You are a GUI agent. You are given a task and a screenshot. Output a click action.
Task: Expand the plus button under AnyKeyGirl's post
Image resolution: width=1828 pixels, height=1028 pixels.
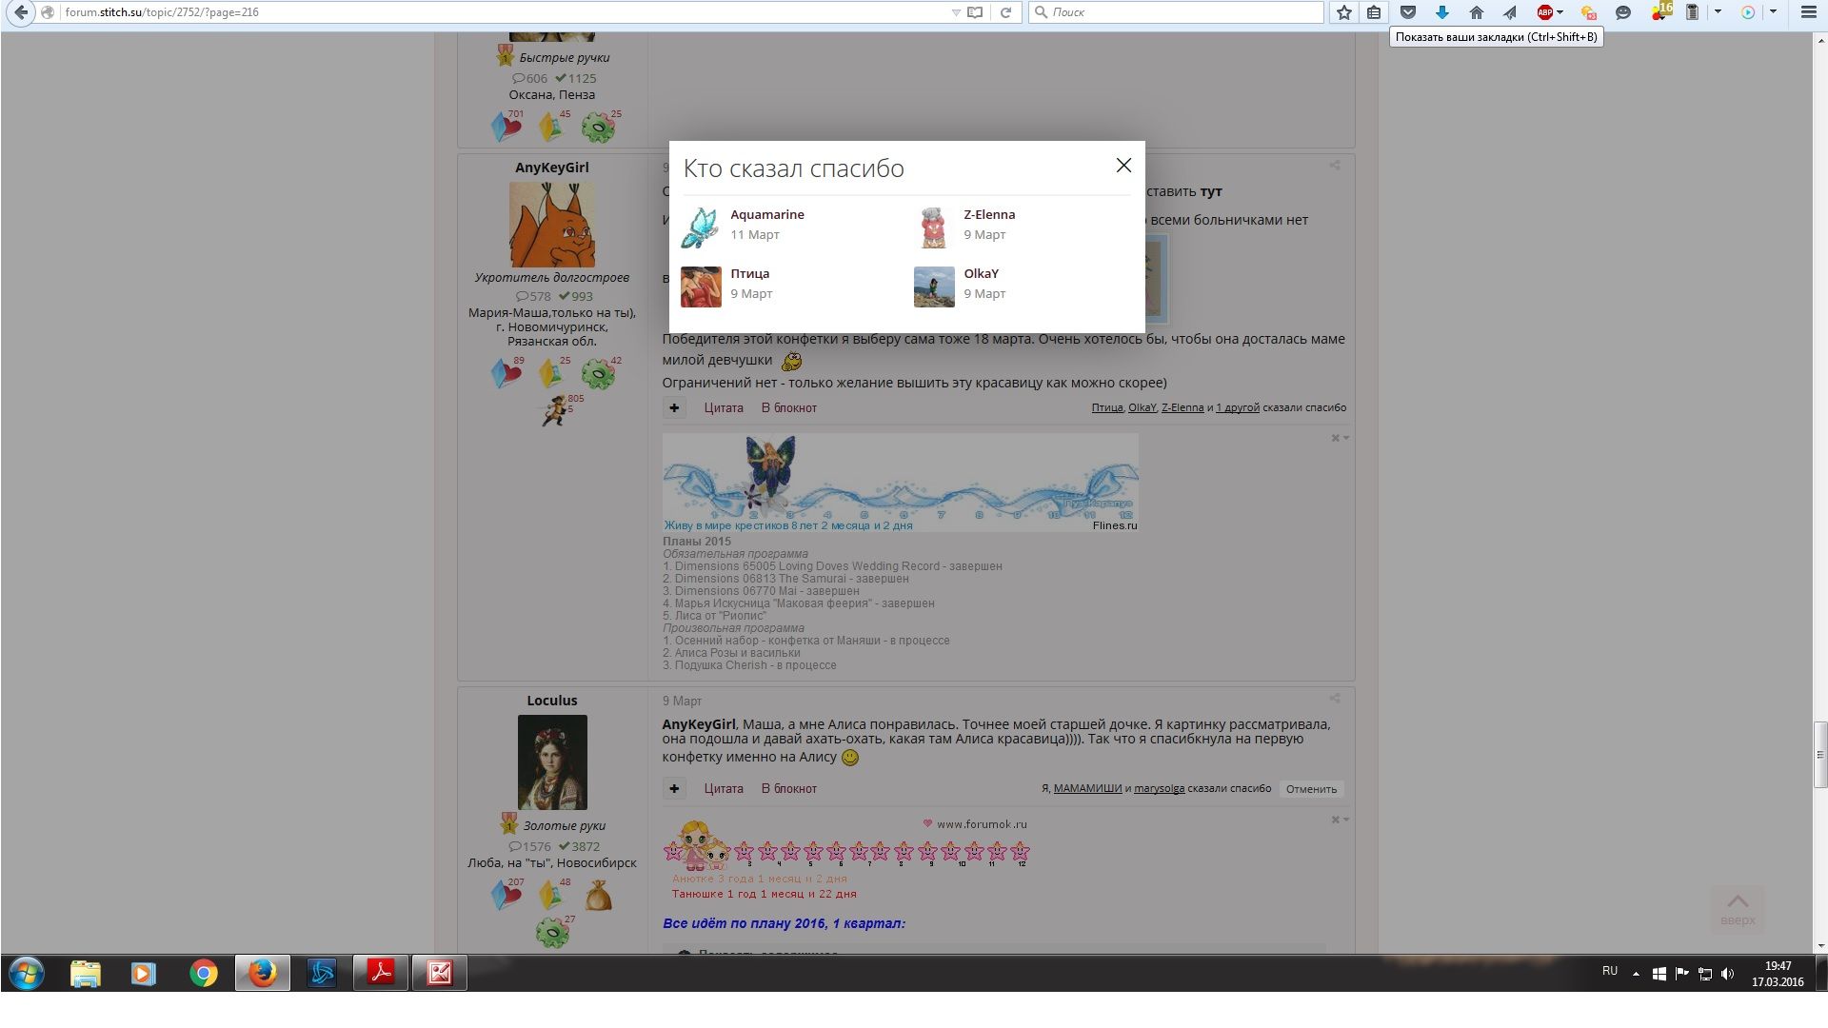(674, 407)
